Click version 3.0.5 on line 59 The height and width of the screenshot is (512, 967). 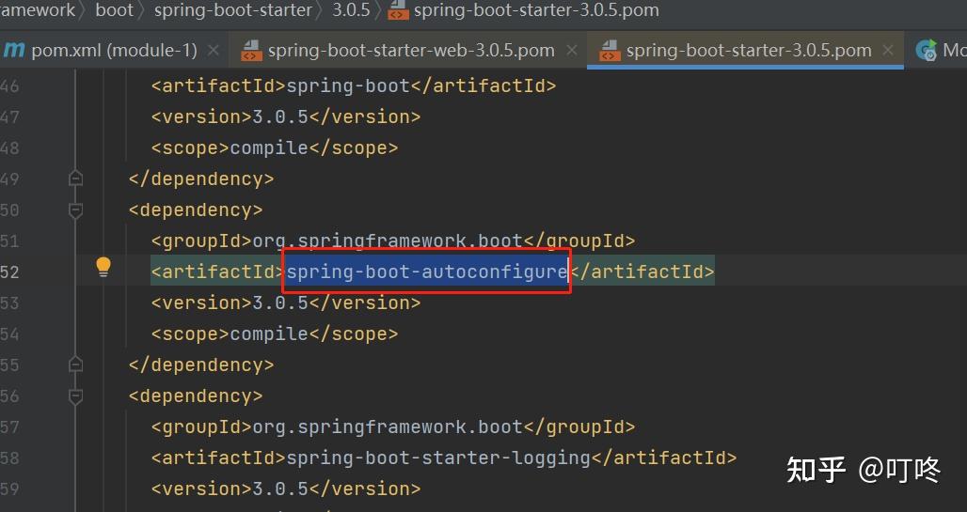(280, 489)
